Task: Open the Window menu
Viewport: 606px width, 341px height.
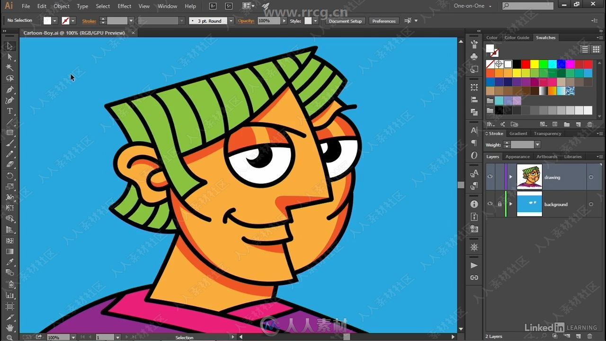Action: 167,6
